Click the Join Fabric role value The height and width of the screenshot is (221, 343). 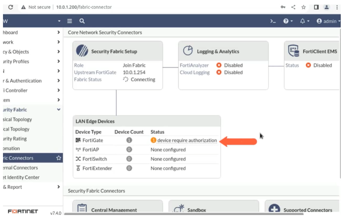coord(134,65)
